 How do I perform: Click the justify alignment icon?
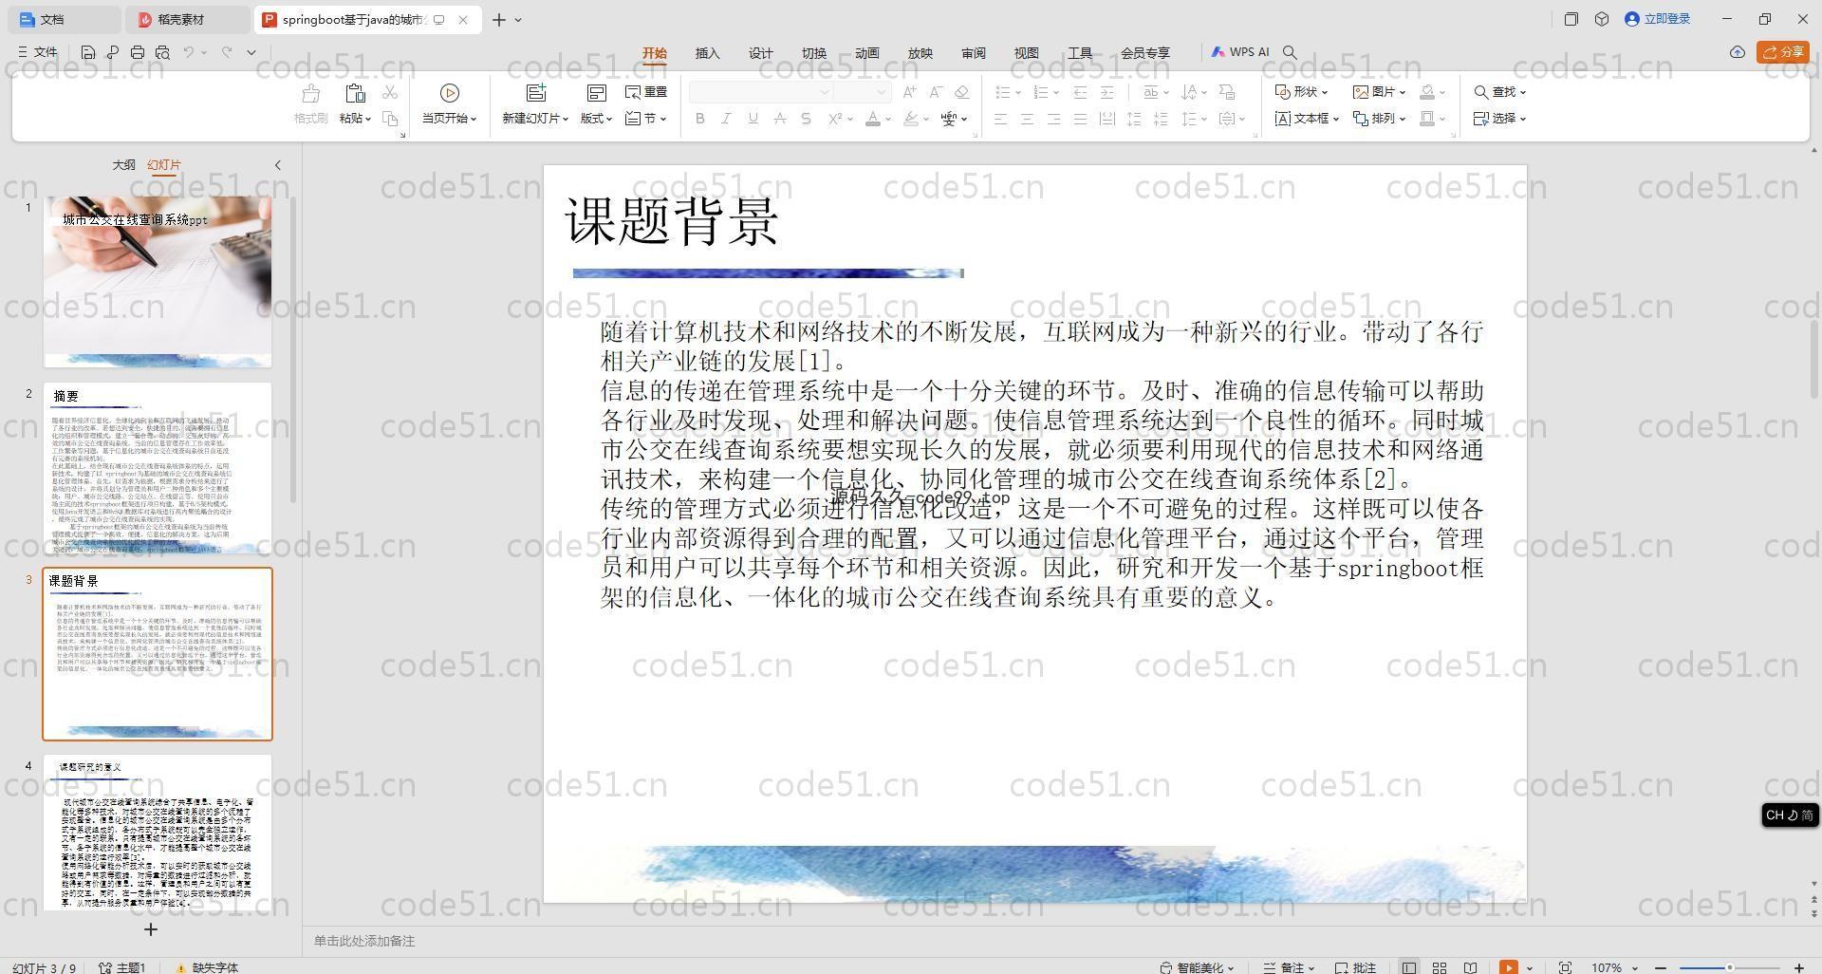pos(1080,119)
